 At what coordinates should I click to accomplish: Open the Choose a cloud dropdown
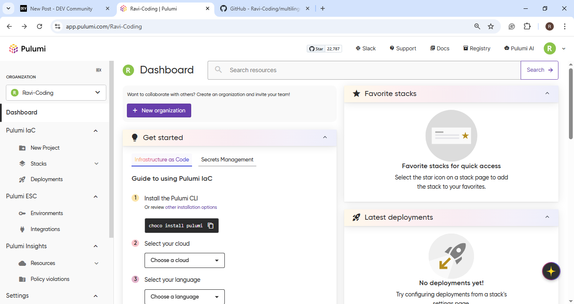point(184,260)
